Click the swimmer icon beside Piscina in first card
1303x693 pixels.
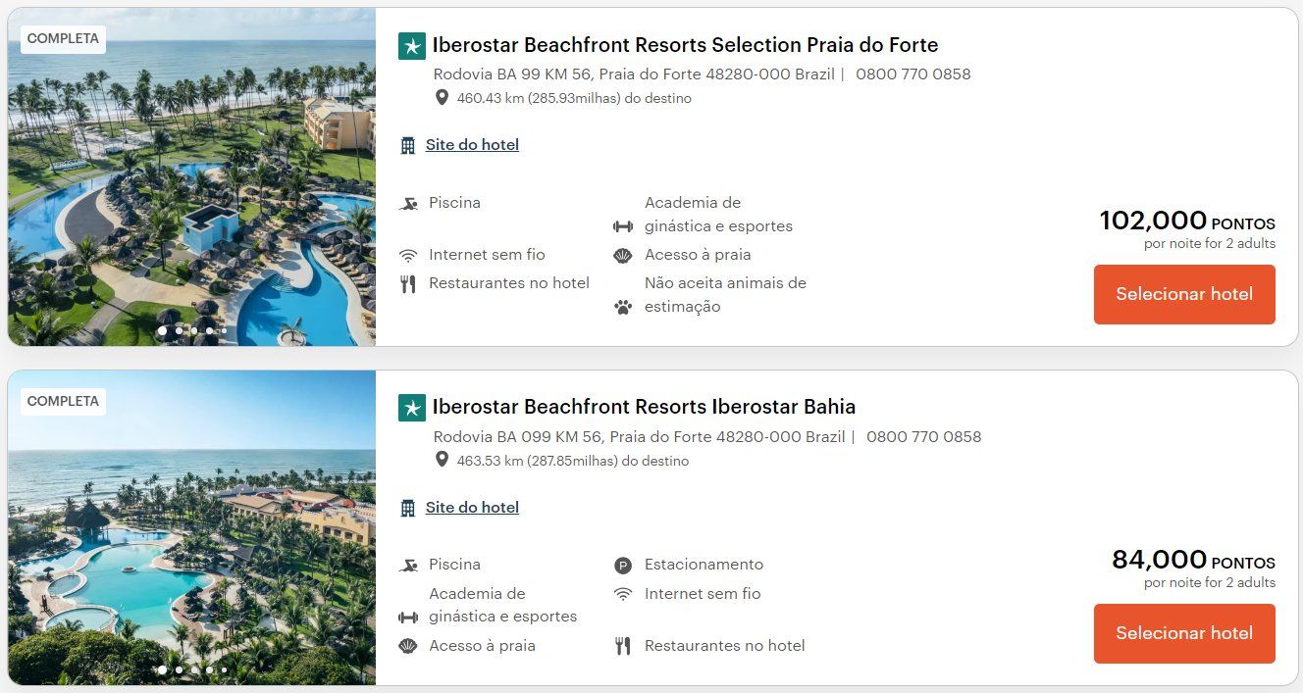[408, 204]
